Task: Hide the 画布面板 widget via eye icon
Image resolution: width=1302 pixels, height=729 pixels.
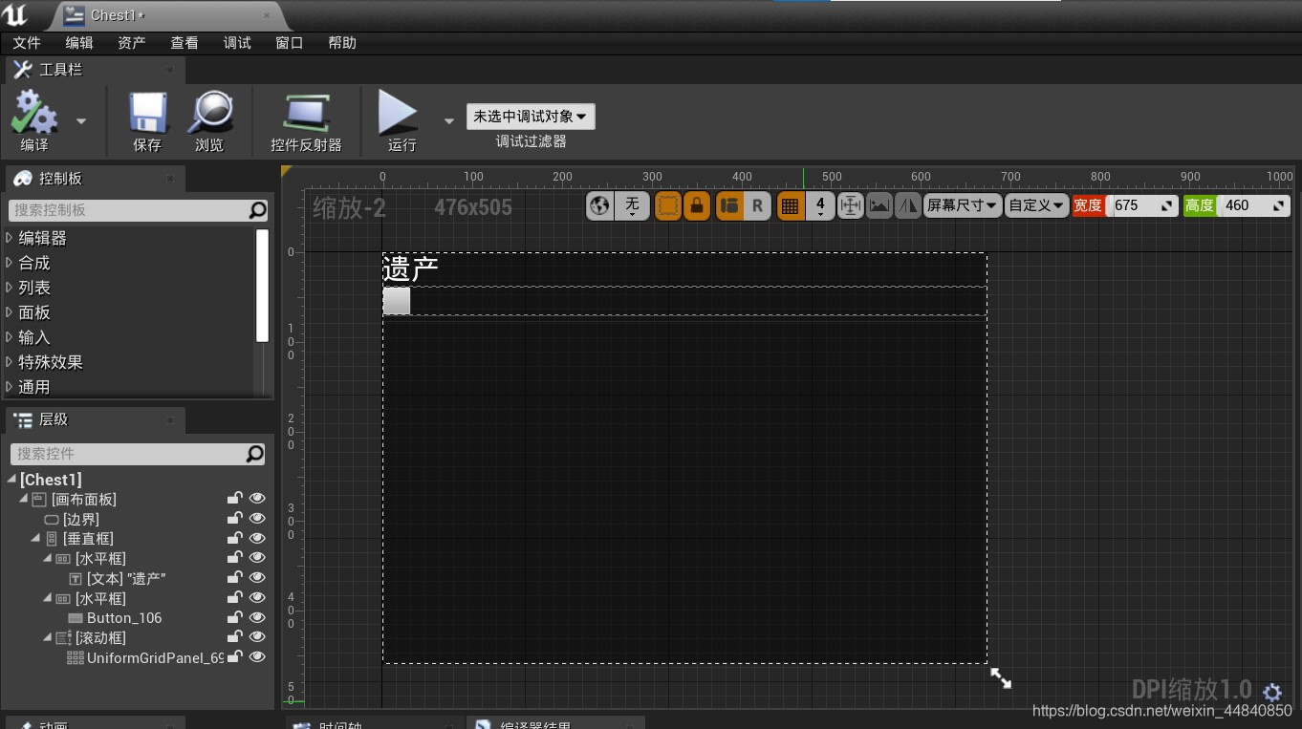Action: [257, 499]
